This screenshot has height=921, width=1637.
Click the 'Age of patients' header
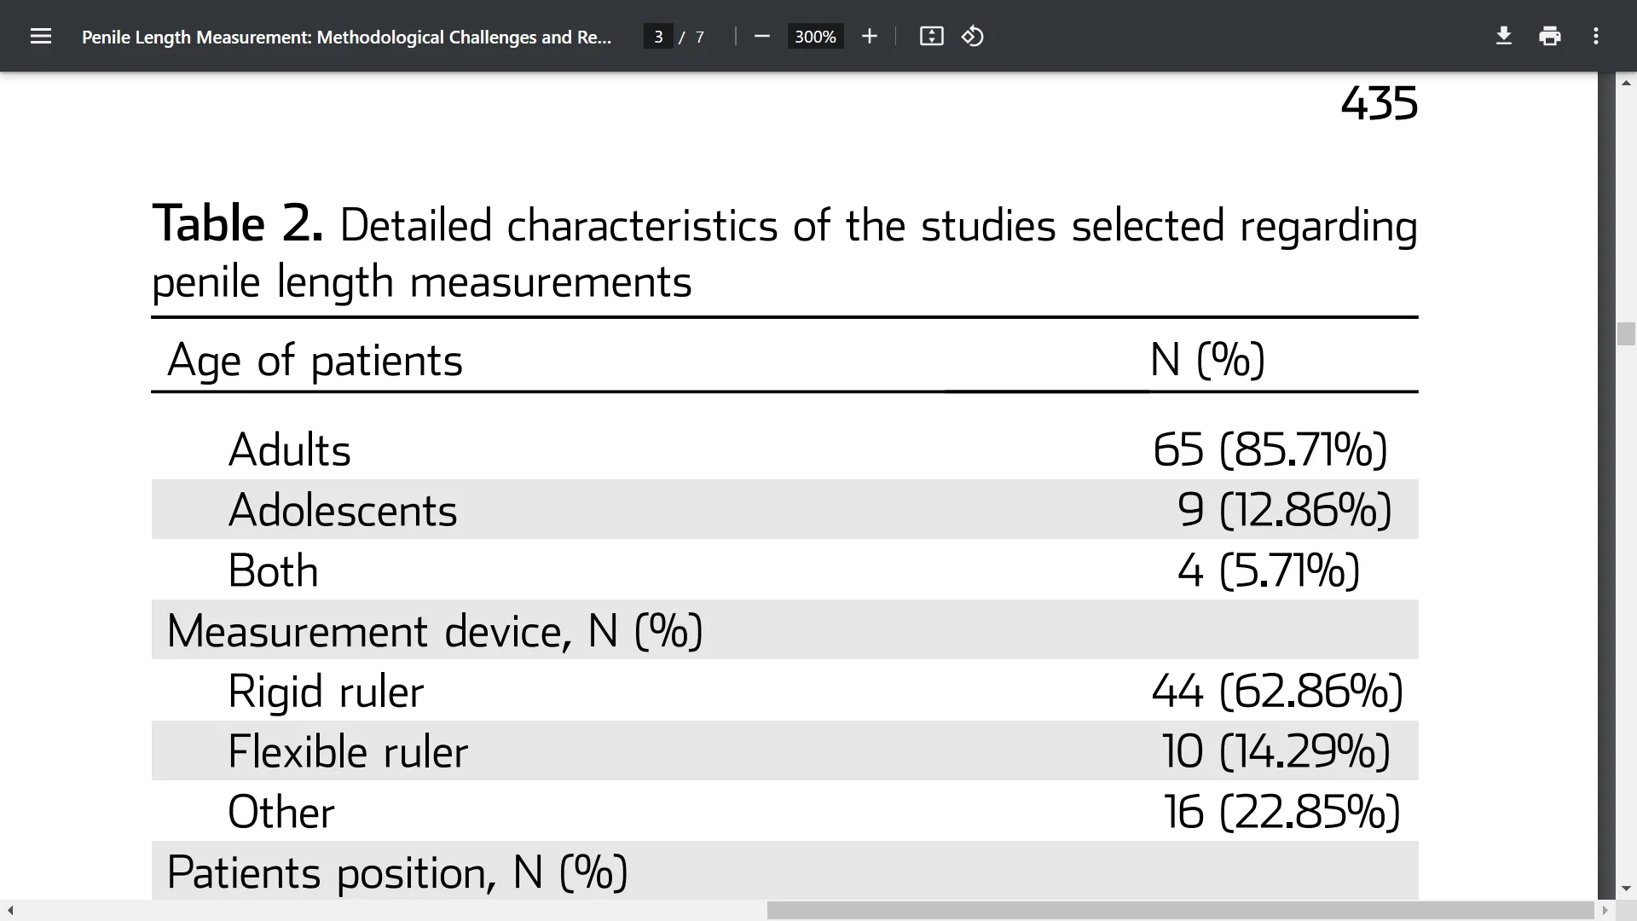[315, 360]
